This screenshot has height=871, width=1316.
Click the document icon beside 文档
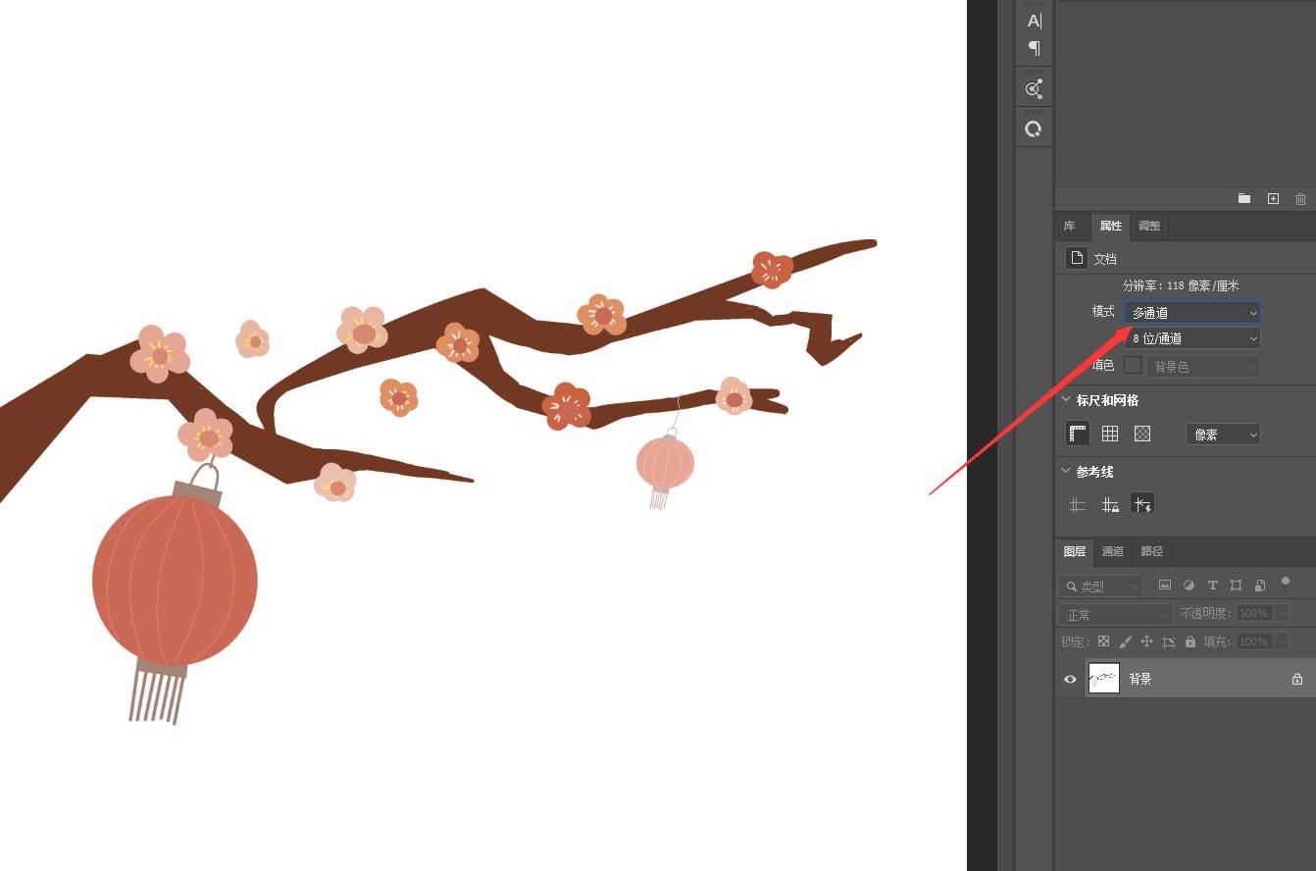tap(1077, 258)
